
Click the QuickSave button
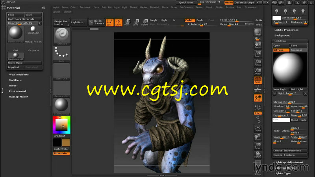tap(186, 2)
